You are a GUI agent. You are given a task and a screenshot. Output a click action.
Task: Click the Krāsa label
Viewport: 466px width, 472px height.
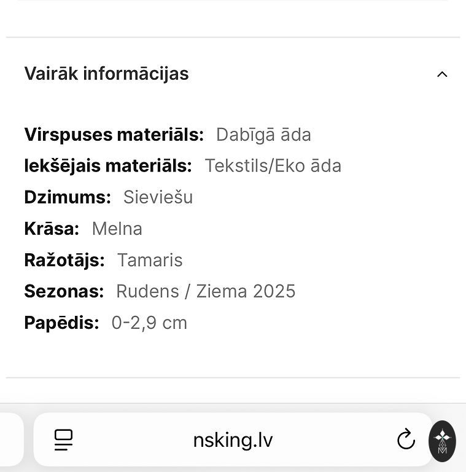click(x=52, y=229)
